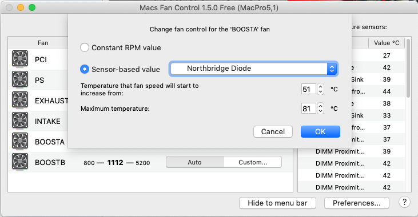Select the Sensor-based value radio button
The height and width of the screenshot is (217, 418).
tap(85, 69)
